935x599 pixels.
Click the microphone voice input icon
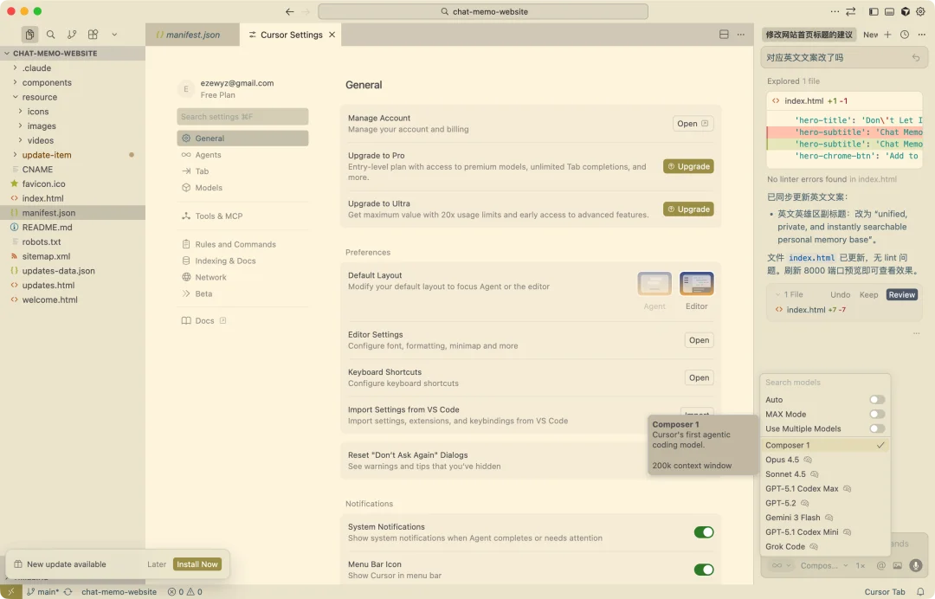point(915,565)
